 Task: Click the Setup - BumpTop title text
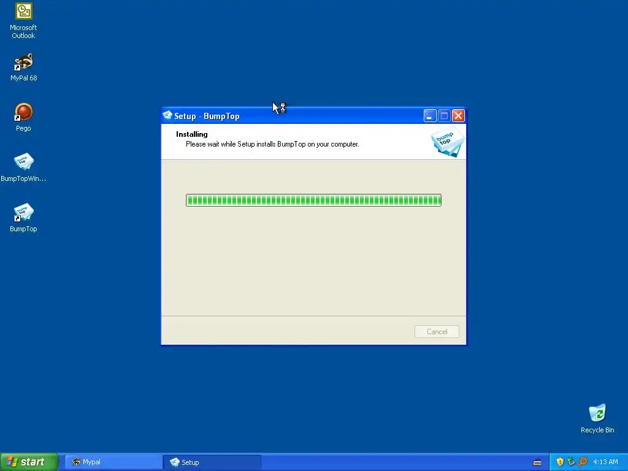207,116
